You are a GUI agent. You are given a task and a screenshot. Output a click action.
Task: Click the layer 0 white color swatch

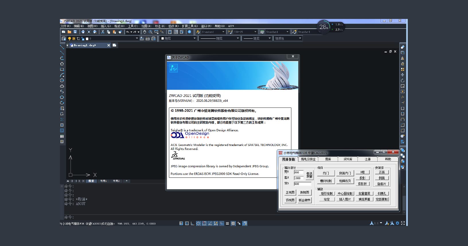[x=87, y=38]
